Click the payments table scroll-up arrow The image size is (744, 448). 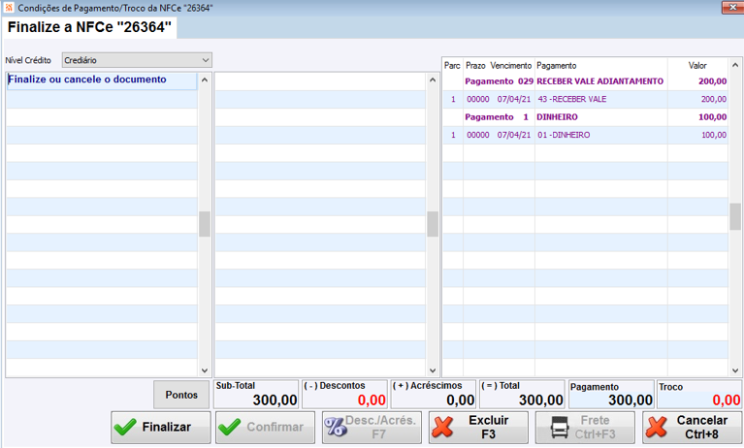coord(735,65)
